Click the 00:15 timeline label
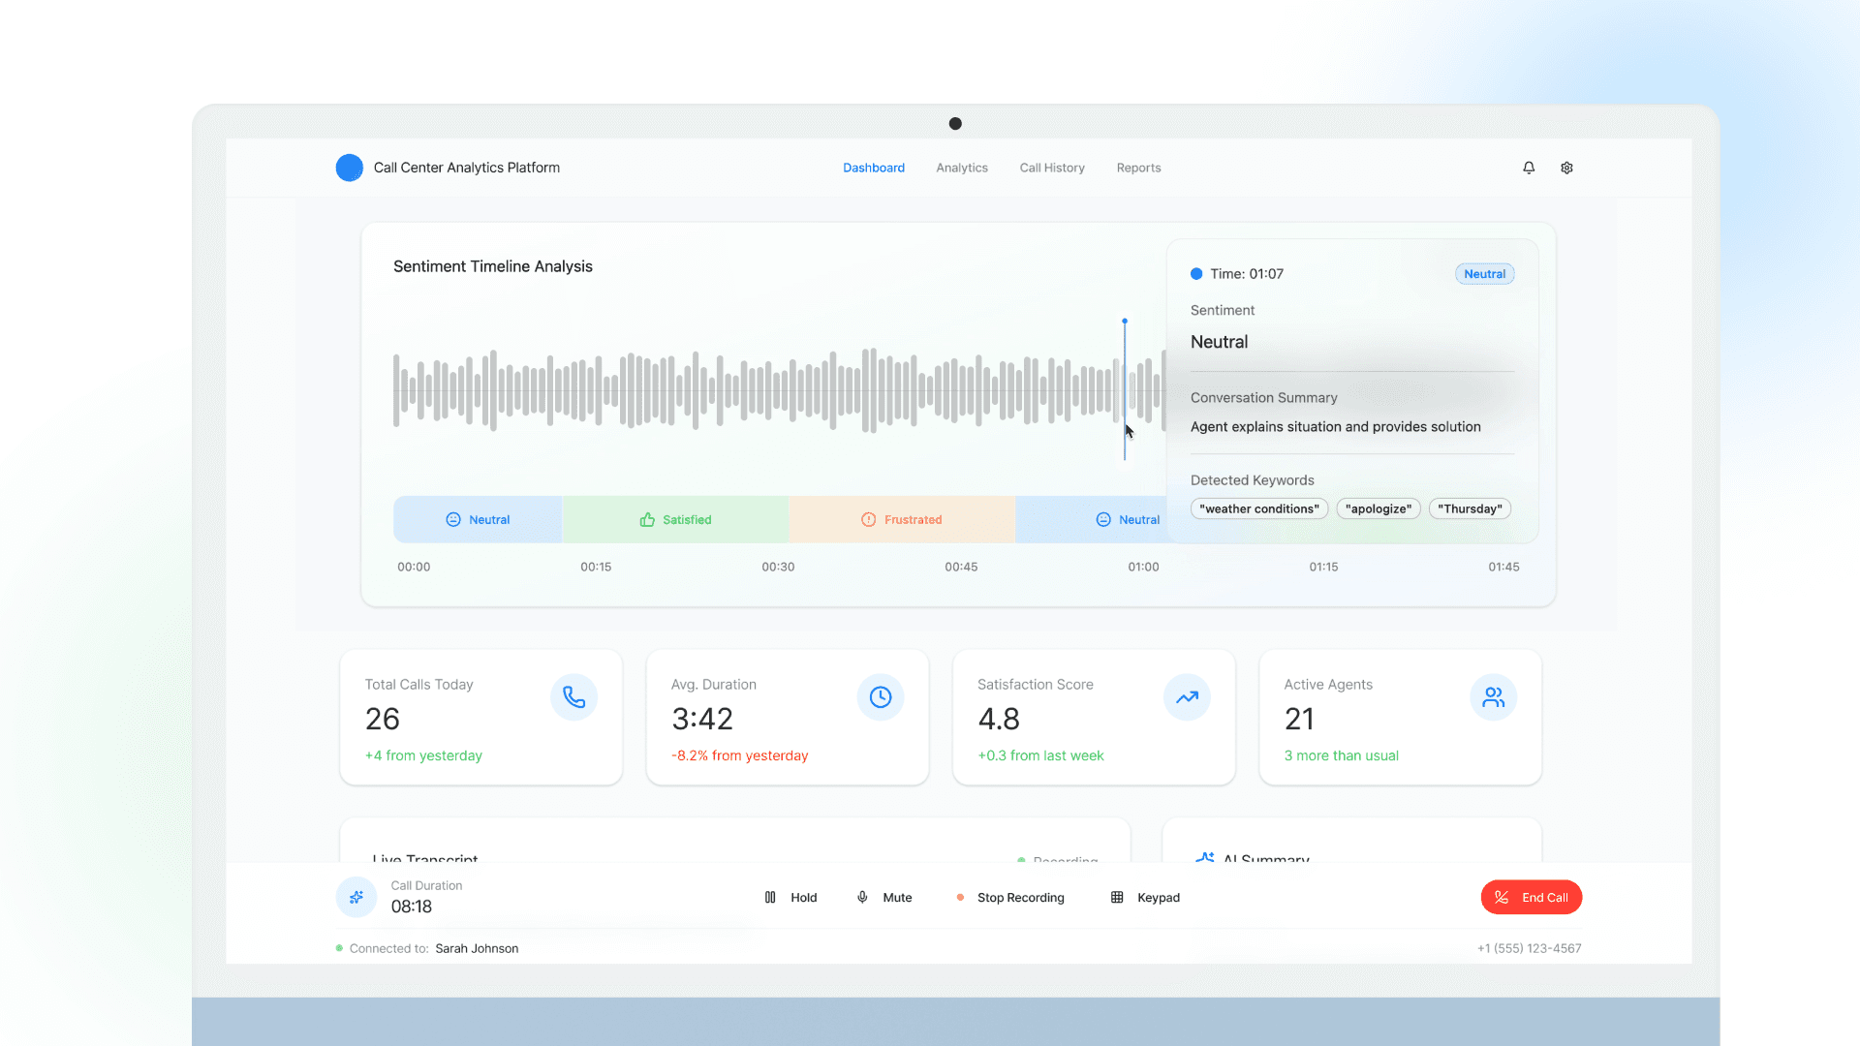 (x=596, y=567)
